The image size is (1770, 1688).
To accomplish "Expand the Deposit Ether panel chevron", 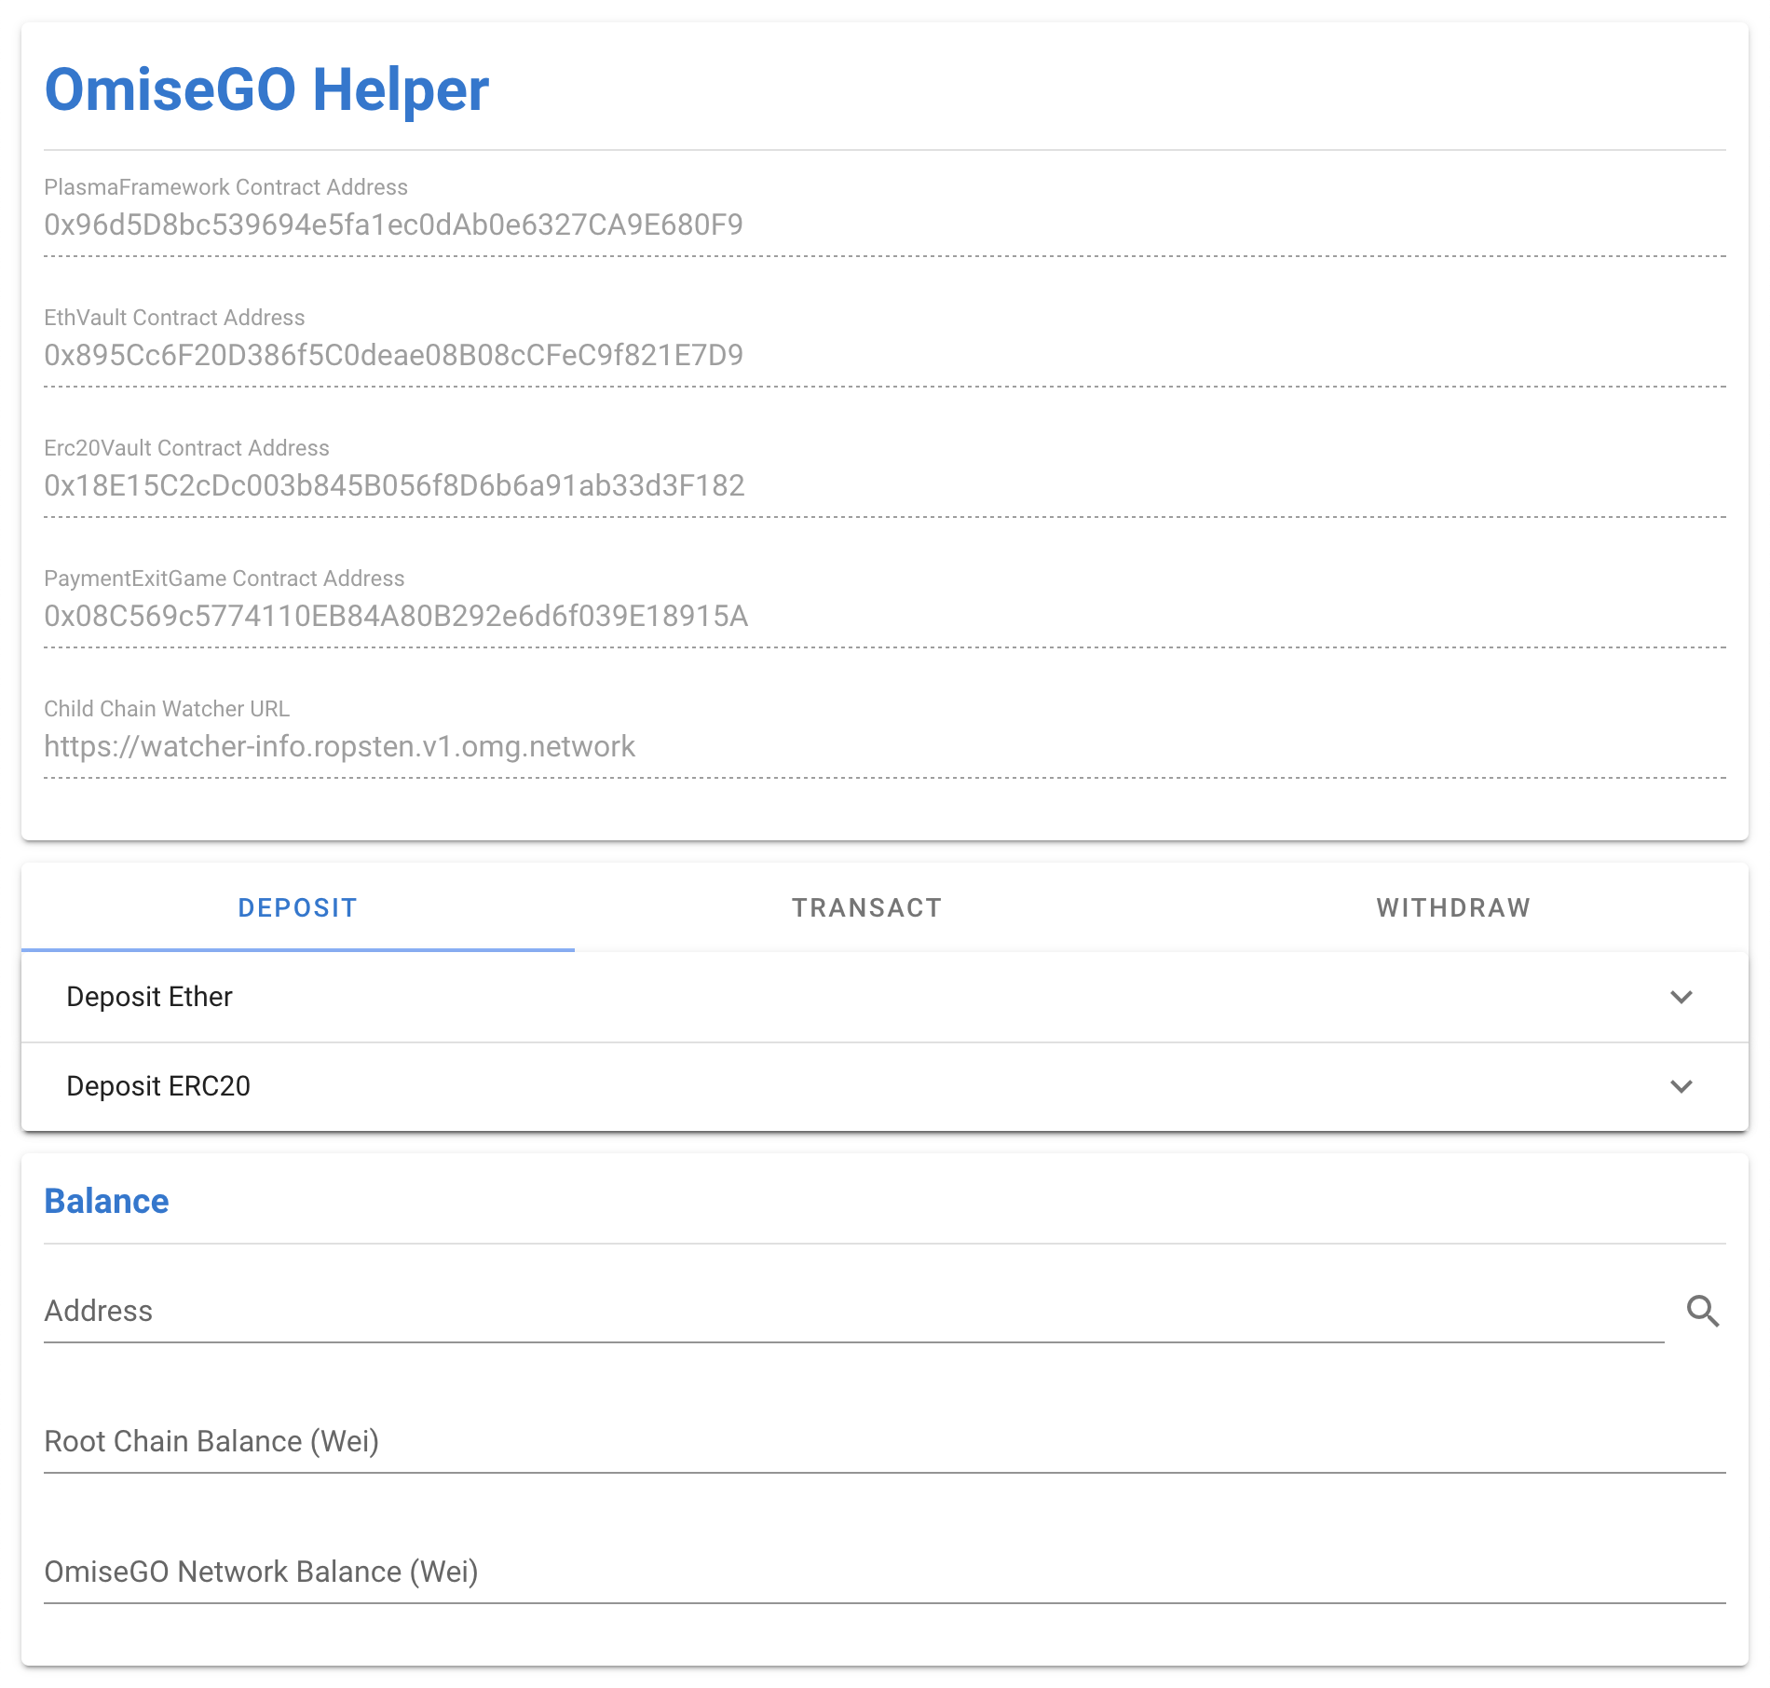I will 1681,997.
